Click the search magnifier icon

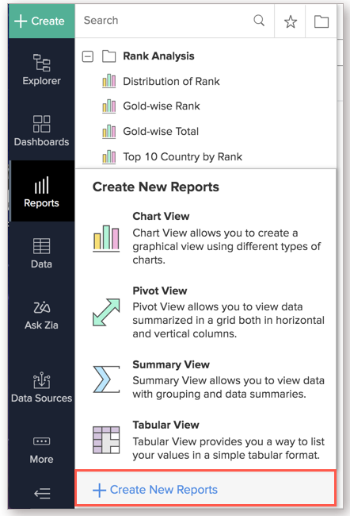click(259, 21)
